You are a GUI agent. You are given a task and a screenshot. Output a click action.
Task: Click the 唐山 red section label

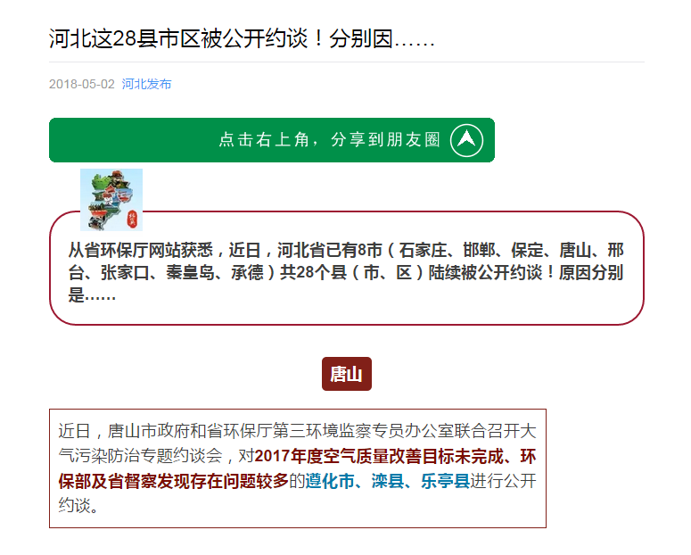346,374
